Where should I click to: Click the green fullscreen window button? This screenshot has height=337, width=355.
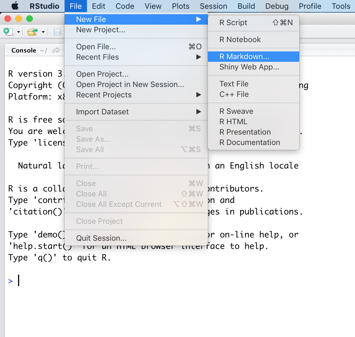click(x=30, y=19)
